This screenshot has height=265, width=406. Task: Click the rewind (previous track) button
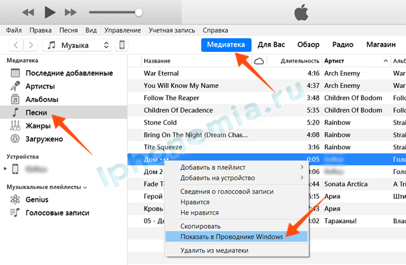(x=28, y=12)
